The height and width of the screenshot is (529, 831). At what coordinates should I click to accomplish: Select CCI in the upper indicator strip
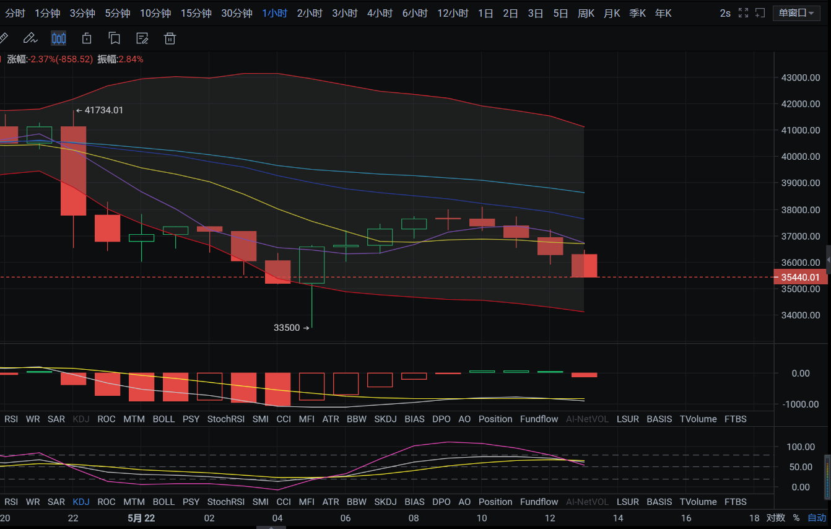(284, 419)
